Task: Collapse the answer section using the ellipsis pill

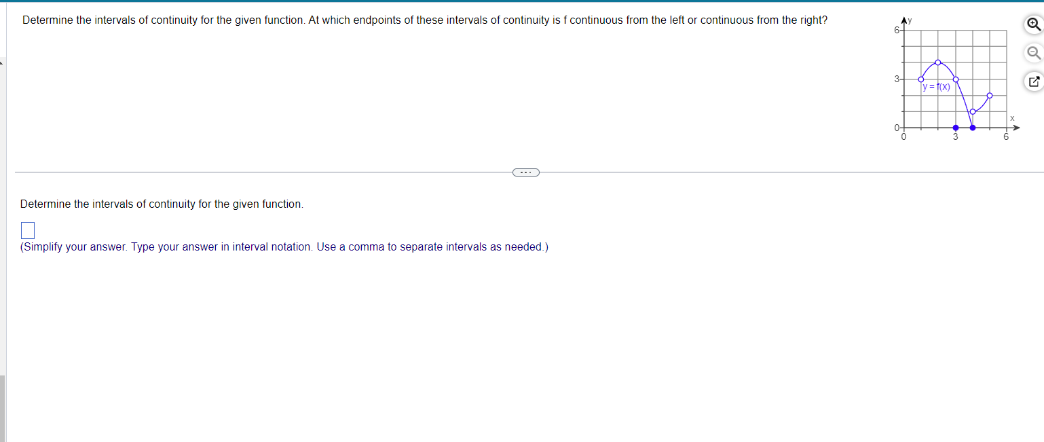Action: click(x=525, y=172)
